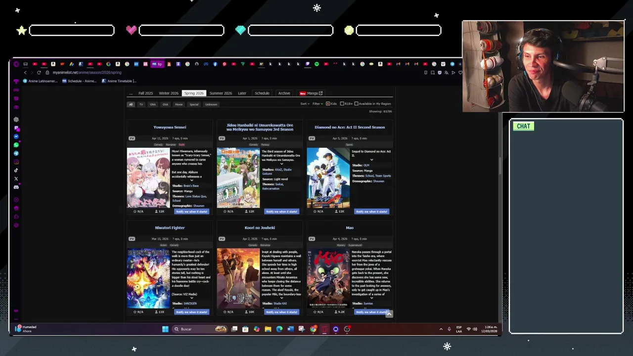Open the Mao title link
The height and width of the screenshot is (356, 633).
click(x=350, y=228)
